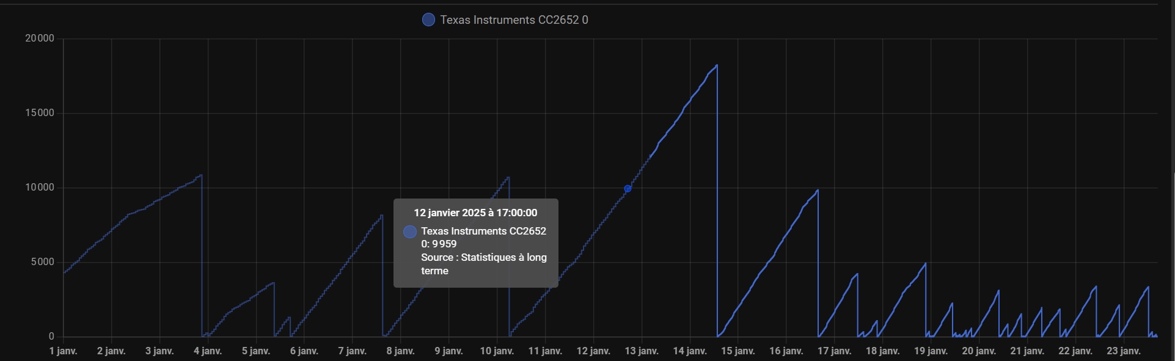The width and height of the screenshot is (1175, 361).
Task: Click the 20 janv. x-axis label
Action: pos(979,351)
